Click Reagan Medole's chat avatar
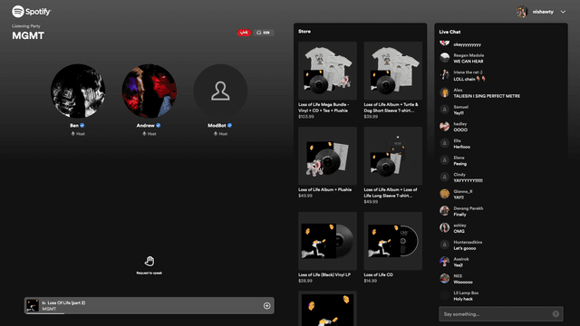Image resolution: width=580 pixels, height=326 pixels. [445, 58]
